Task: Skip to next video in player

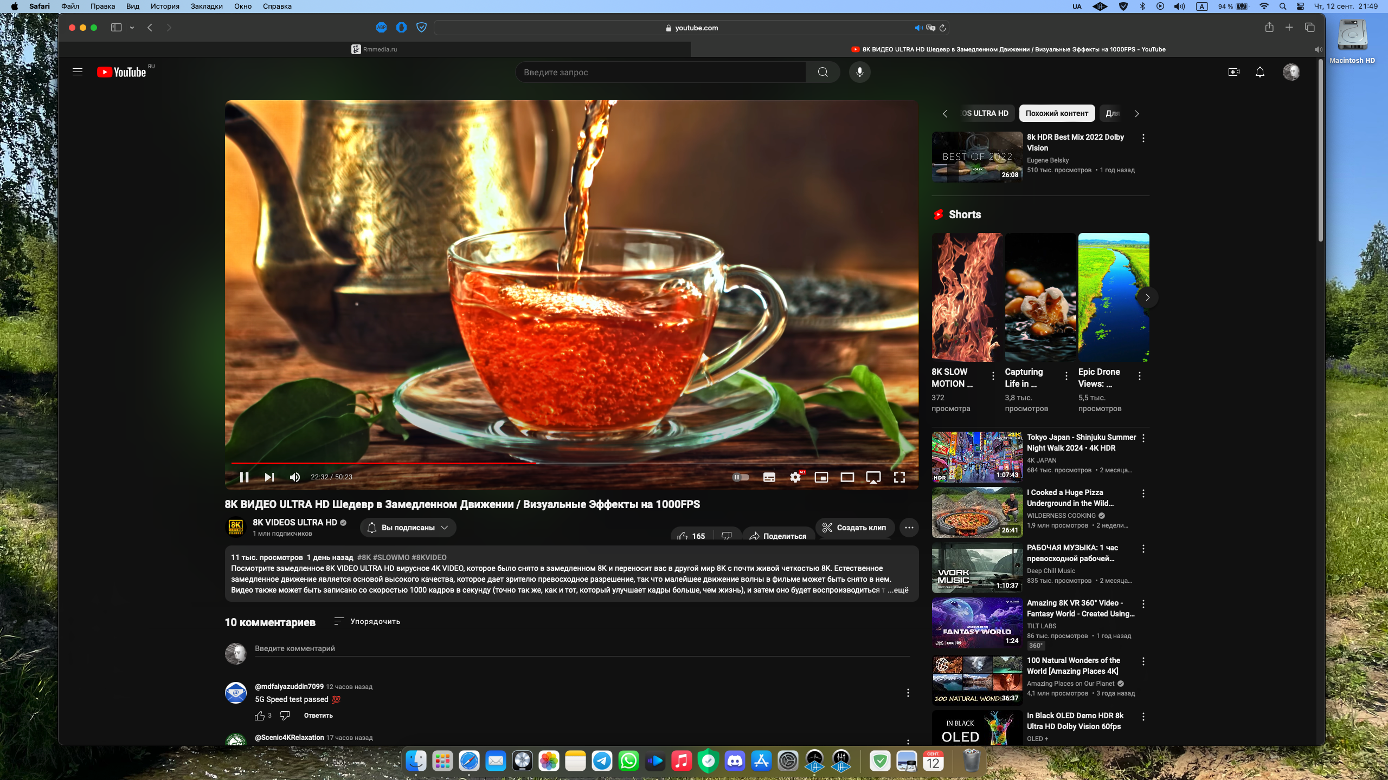Action: click(x=269, y=477)
